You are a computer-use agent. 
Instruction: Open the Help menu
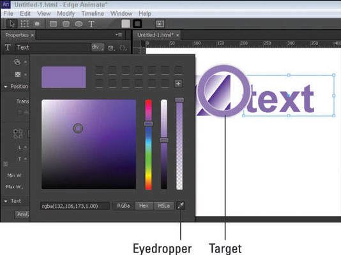[145, 13]
